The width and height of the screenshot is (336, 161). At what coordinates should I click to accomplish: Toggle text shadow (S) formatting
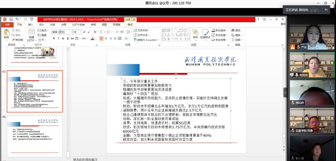tap(68, 39)
